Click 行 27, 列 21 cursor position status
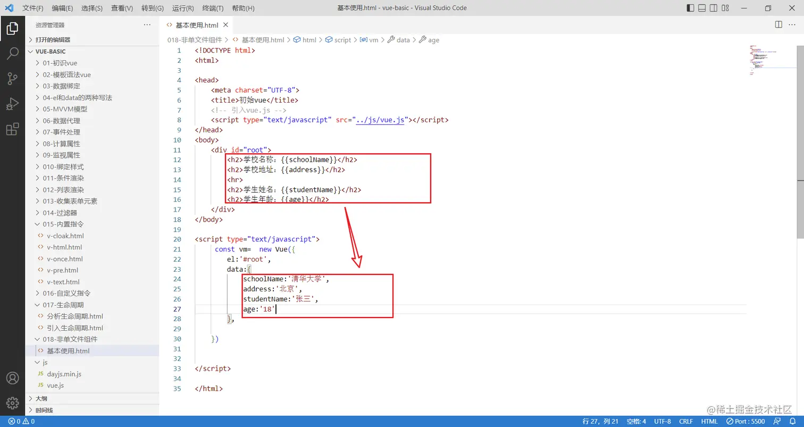Screen dimensions: 804x427 (600, 422)
